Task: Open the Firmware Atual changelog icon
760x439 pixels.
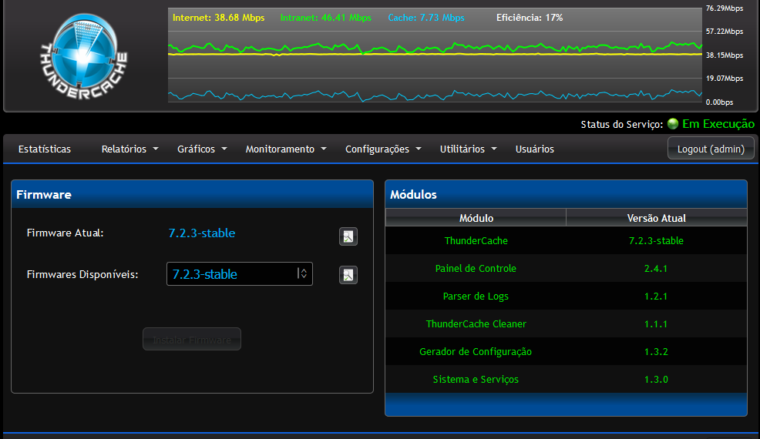Action: pyautogui.click(x=348, y=236)
